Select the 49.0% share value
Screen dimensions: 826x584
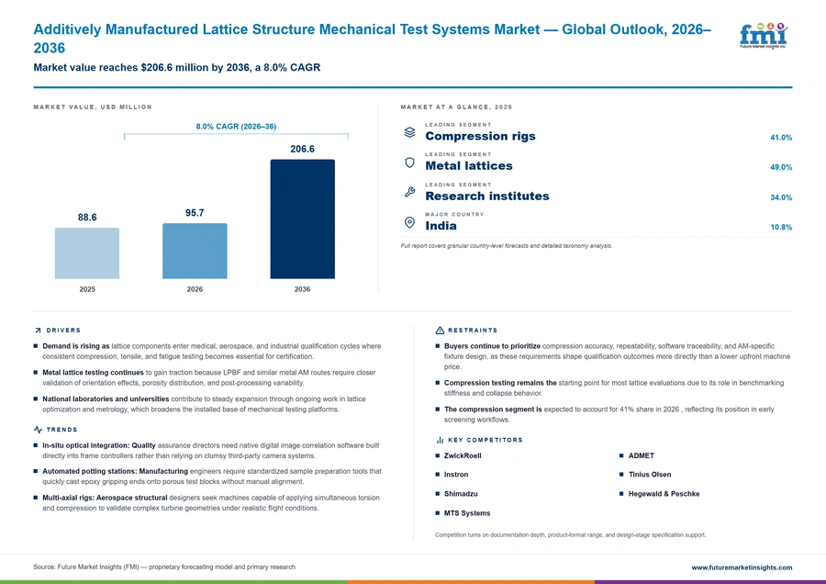coord(781,167)
